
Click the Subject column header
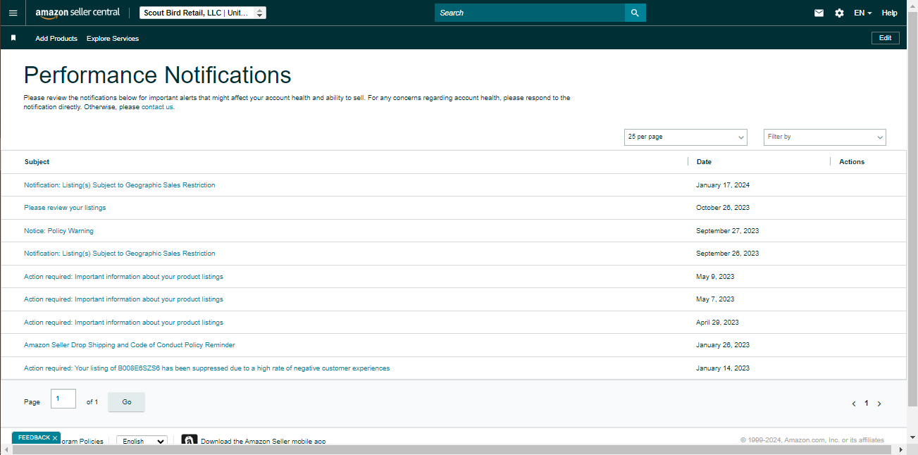(x=37, y=162)
